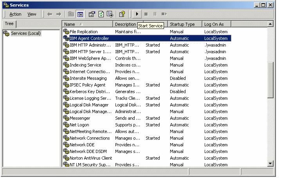Viewport: 290px width, 178px height.
Task: Select the NetMeeting Remote... service name
Action: 90,131
